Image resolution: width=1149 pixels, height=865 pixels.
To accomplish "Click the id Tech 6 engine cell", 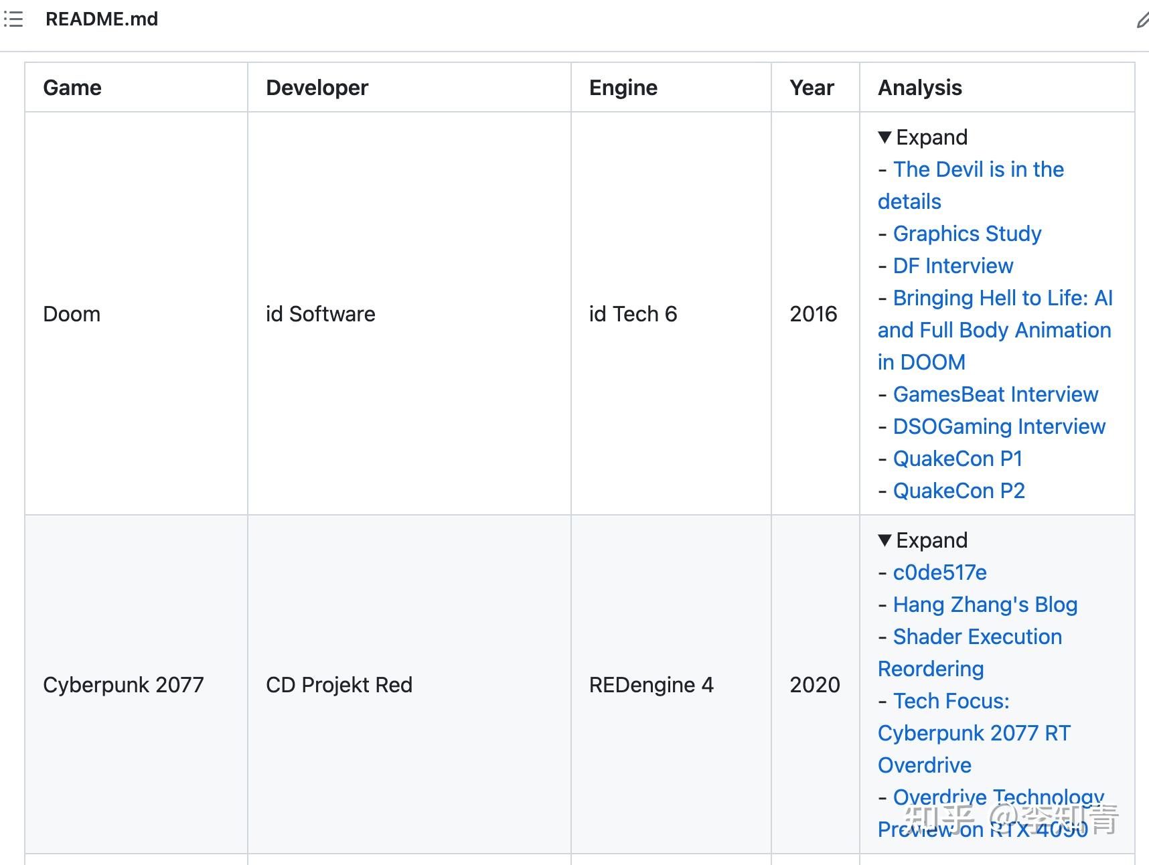I will 633,314.
